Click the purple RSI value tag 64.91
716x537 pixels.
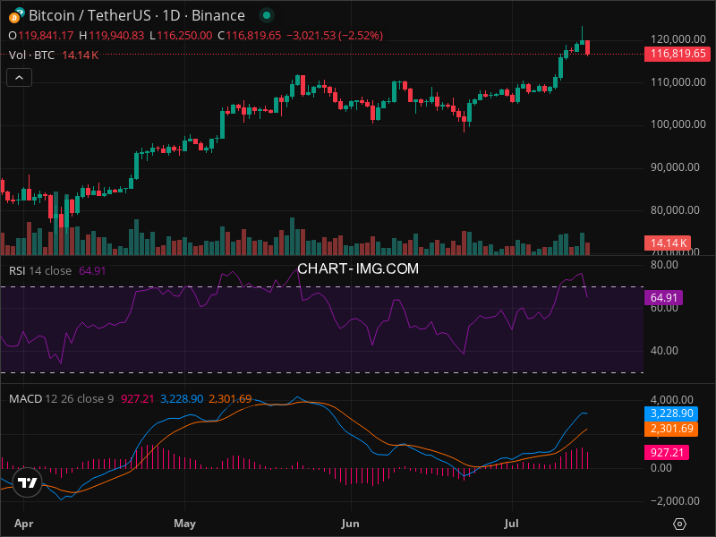pos(663,298)
